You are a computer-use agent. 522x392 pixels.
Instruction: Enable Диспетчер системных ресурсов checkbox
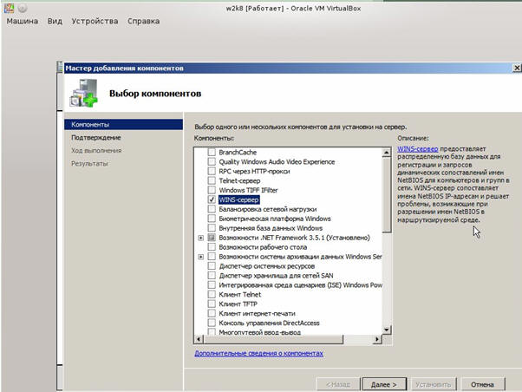(x=212, y=266)
